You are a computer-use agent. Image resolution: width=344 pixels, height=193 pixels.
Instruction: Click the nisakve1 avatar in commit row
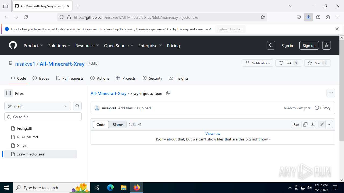tap(97, 108)
